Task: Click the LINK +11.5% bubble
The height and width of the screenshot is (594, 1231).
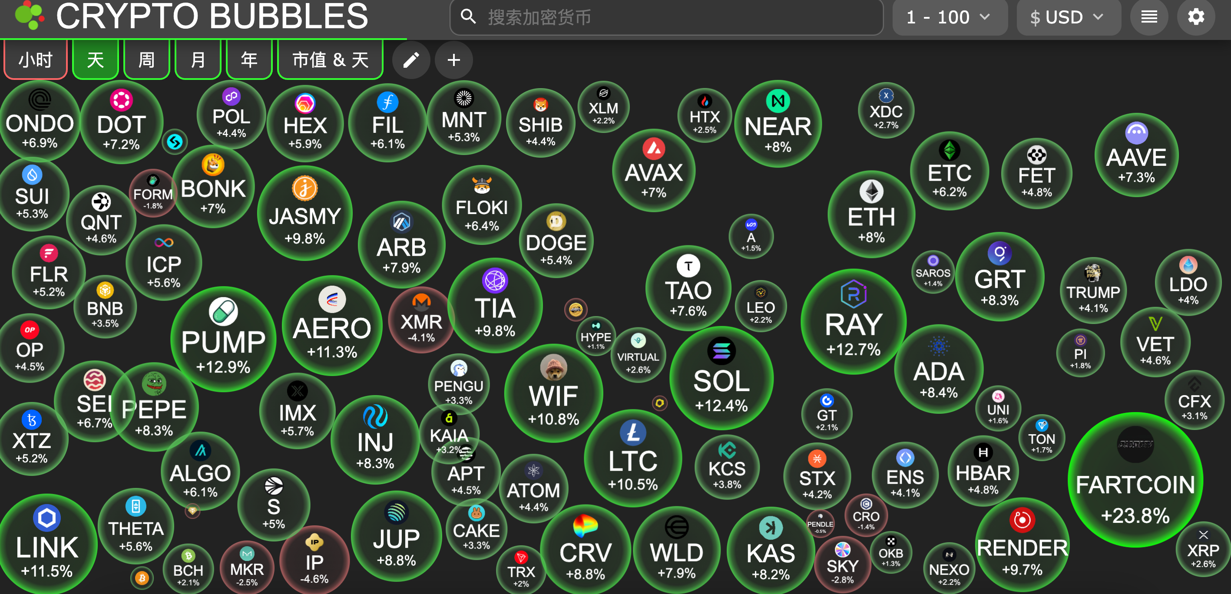Action: (x=47, y=544)
